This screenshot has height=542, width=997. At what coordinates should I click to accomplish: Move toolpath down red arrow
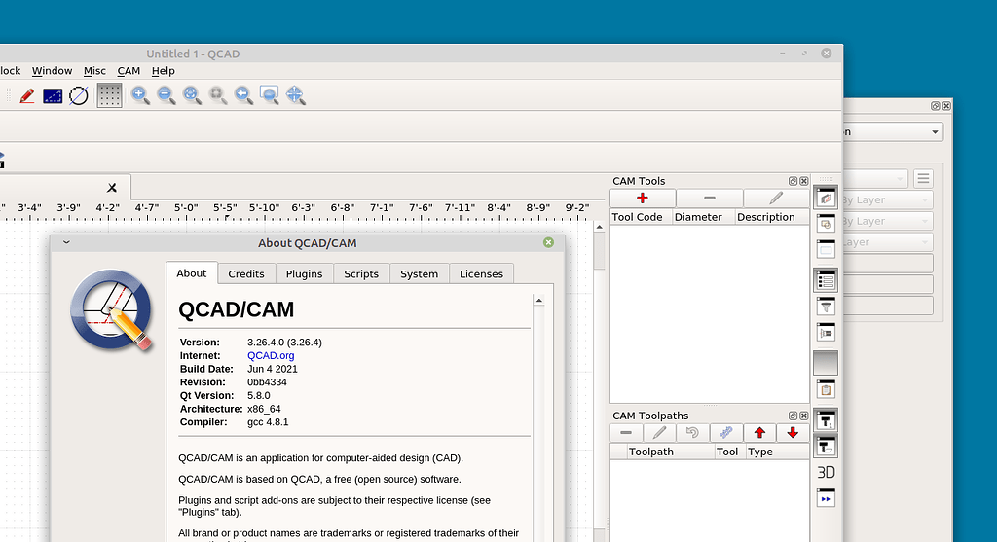tap(793, 433)
